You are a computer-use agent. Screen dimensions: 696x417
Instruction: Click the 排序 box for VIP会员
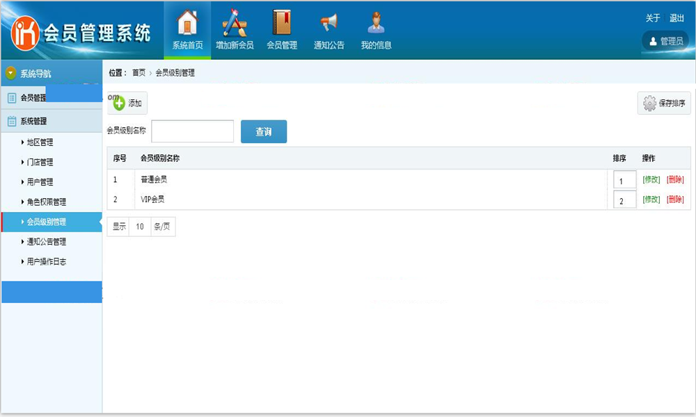click(x=624, y=201)
